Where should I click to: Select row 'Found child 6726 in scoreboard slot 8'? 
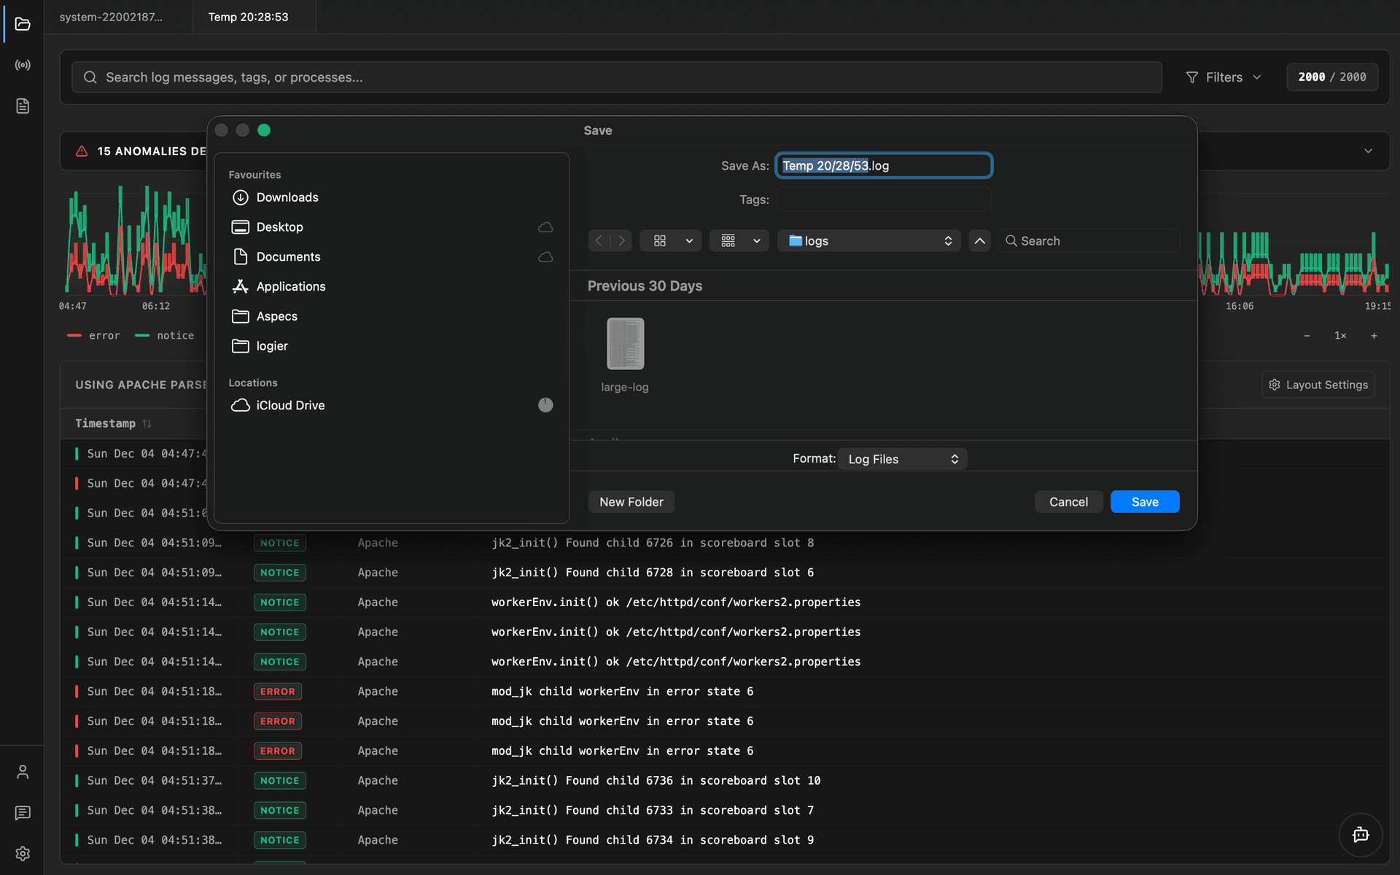[724, 543]
